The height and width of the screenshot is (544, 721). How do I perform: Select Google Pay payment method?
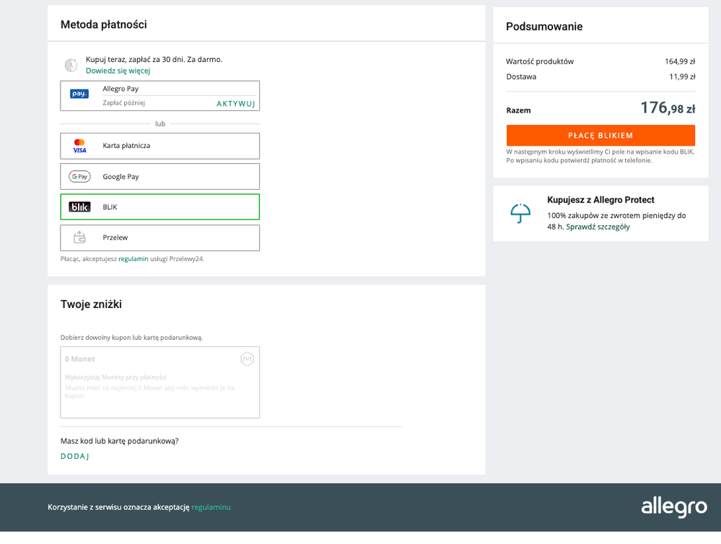tap(160, 177)
